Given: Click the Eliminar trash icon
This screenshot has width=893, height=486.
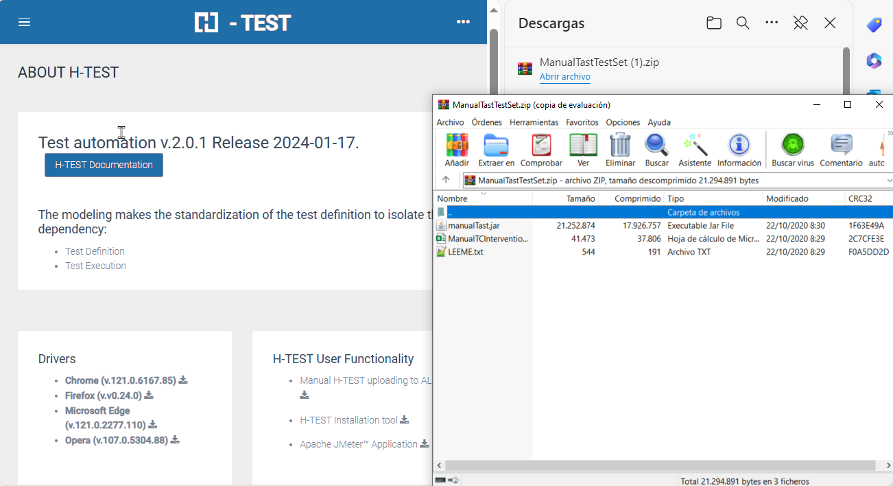Looking at the screenshot, I should (x=620, y=146).
